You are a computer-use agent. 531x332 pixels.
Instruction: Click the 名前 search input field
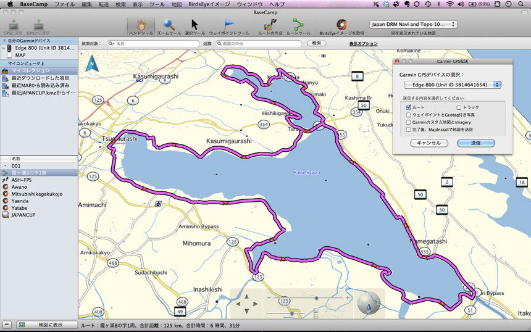pyautogui.click(x=153, y=44)
